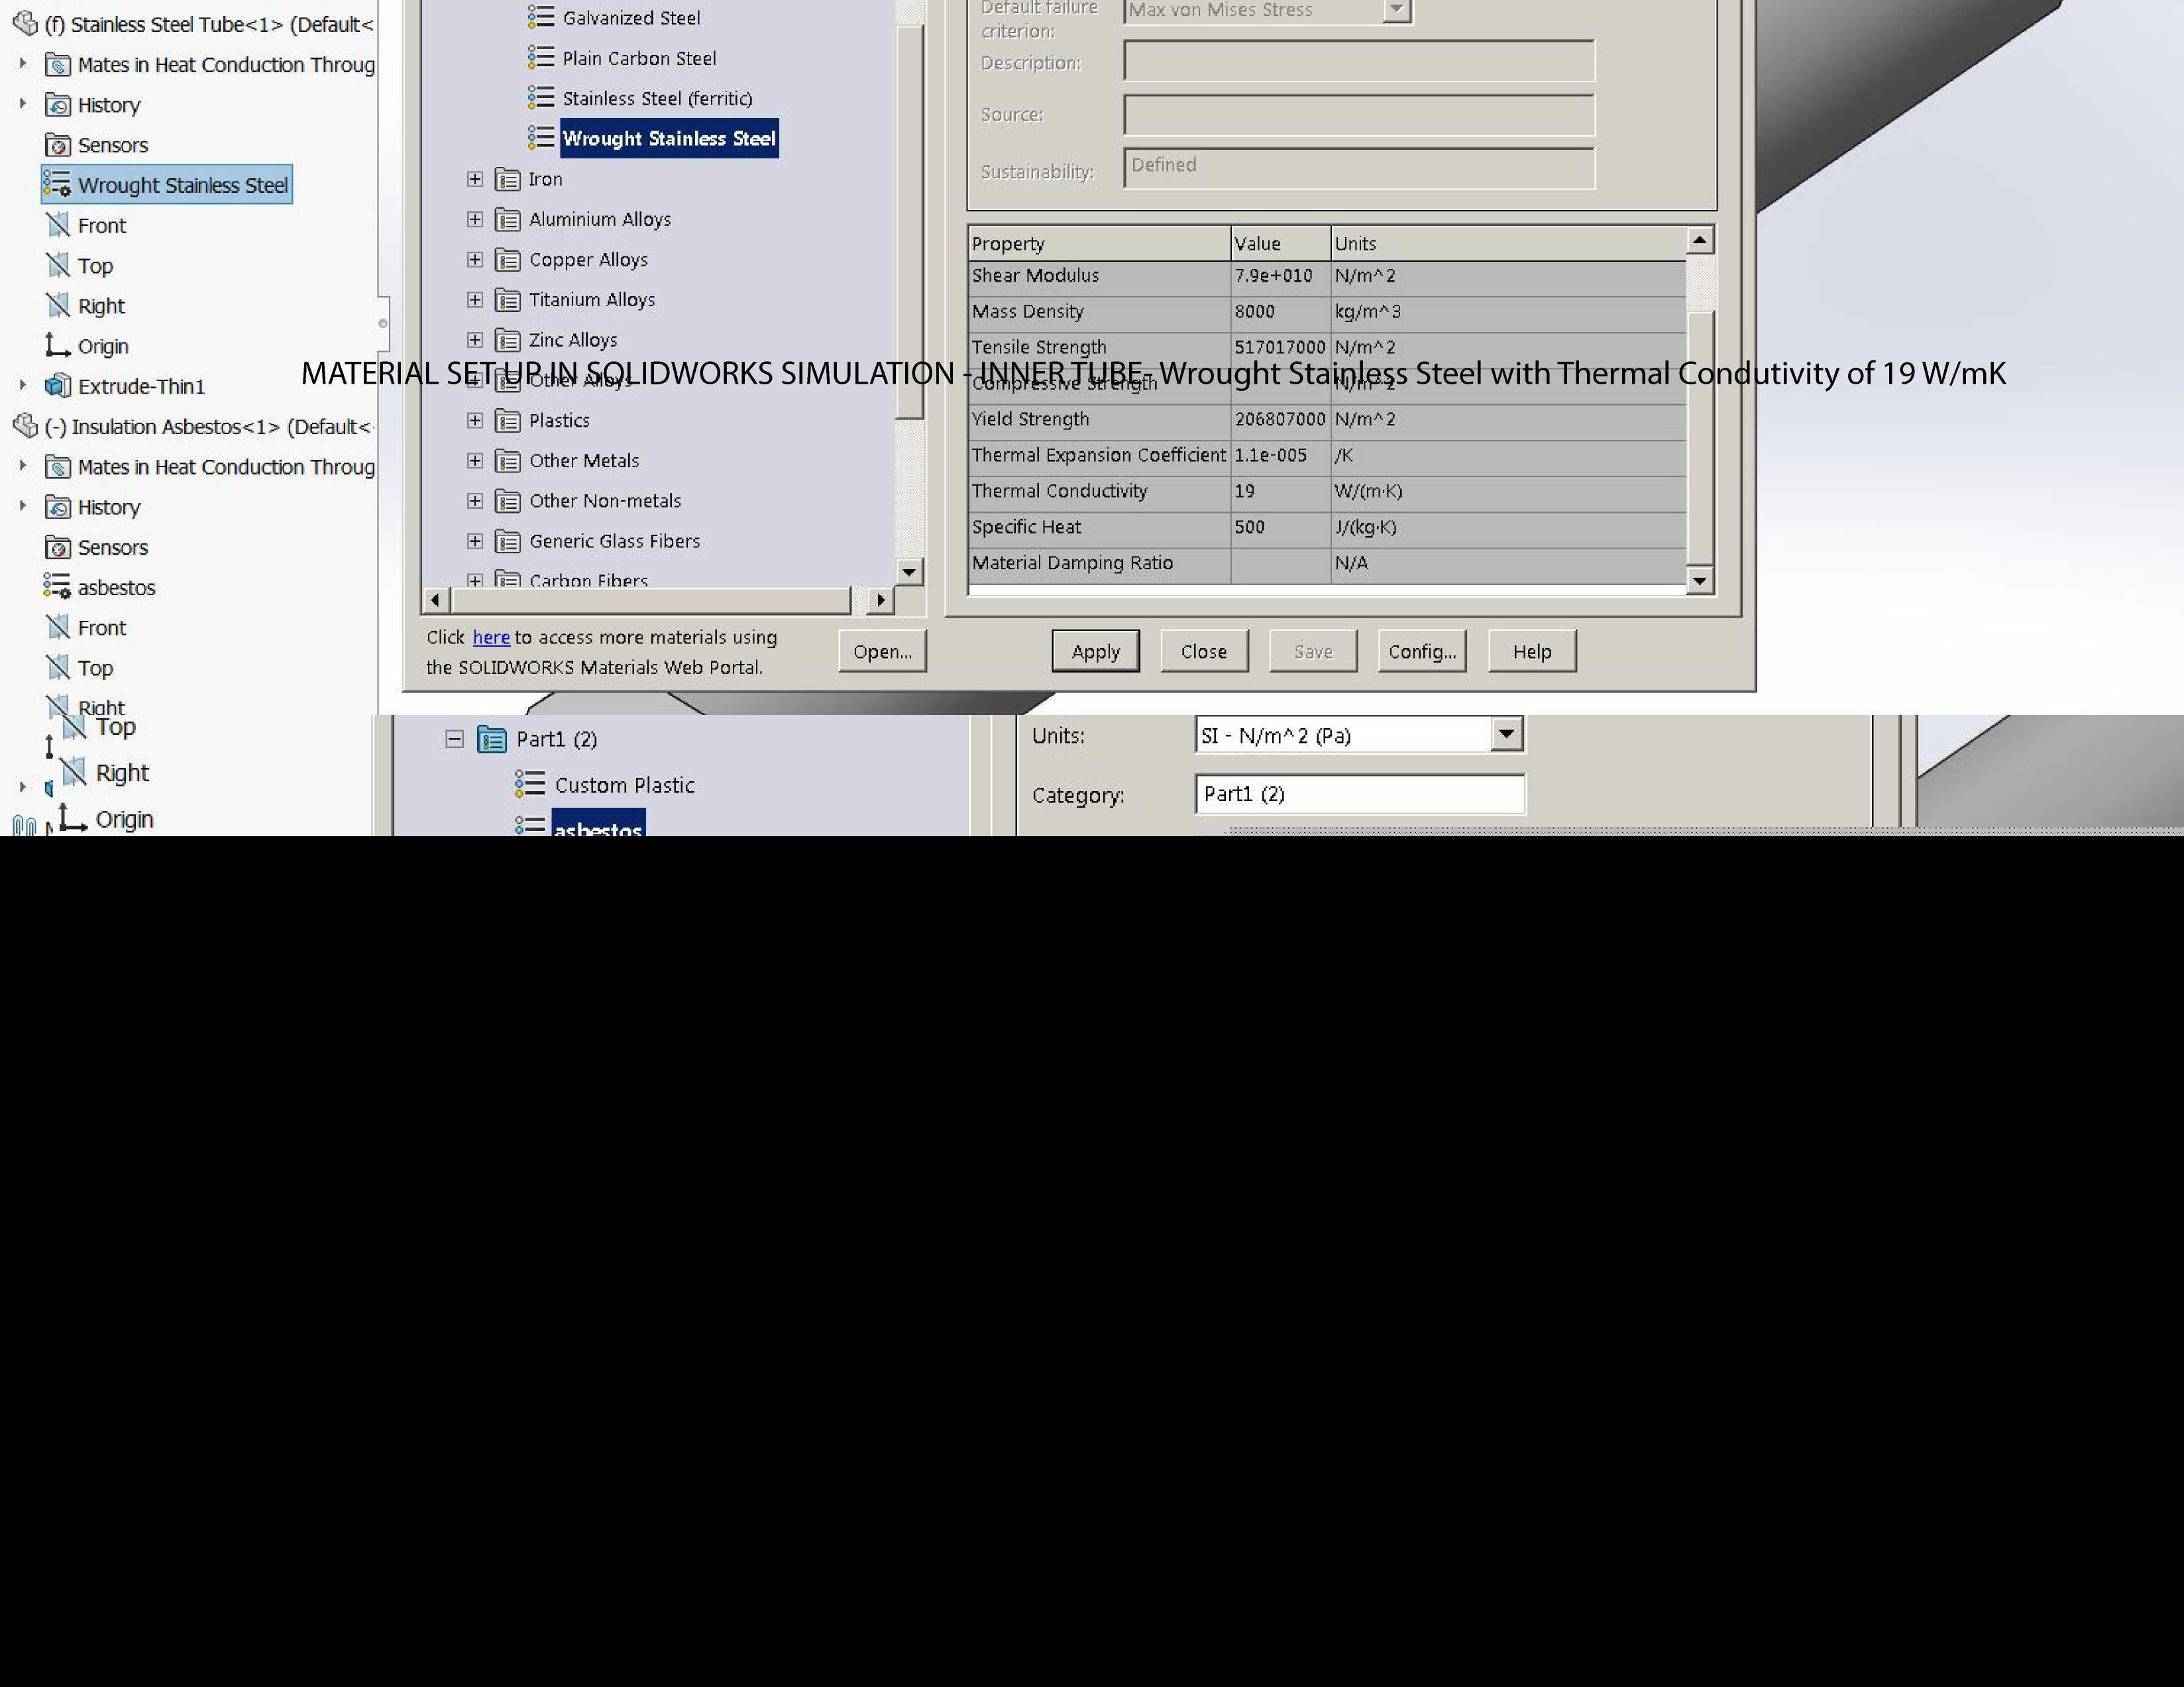Open the Units dropdown showing SI - N/m^2 (Pa)
The height and width of the screenshot is (1687, 2184).
pyautogui.click(x=1506, y=735)
